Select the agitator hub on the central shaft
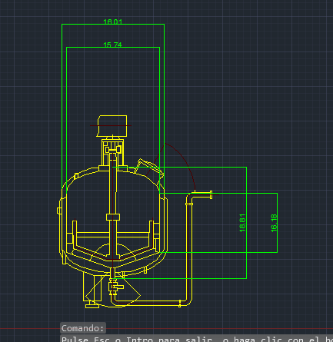The width and height of the screenshot is (333, 342). click(x=113, y=217)
